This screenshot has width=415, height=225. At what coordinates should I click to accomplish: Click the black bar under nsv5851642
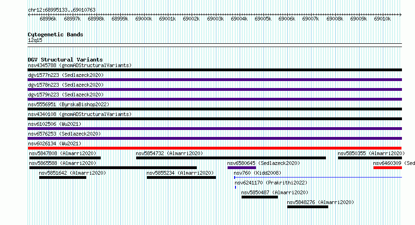coord(63,177)
